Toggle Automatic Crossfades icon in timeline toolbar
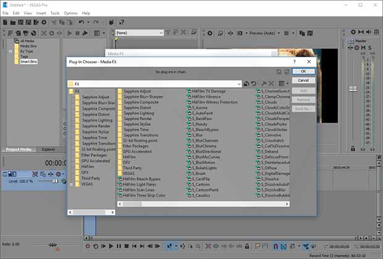The image size is (383, 259). click(284, 246)
